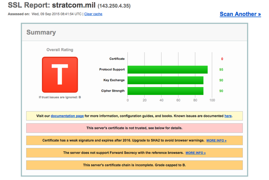Click the Protocol Support score 95
Screen dimensions: 269x180
tap(221, 70)
